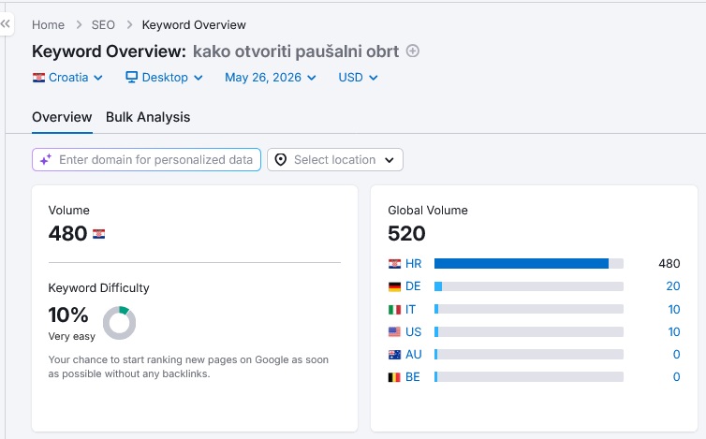Click location pin icon

pos(281,160)
